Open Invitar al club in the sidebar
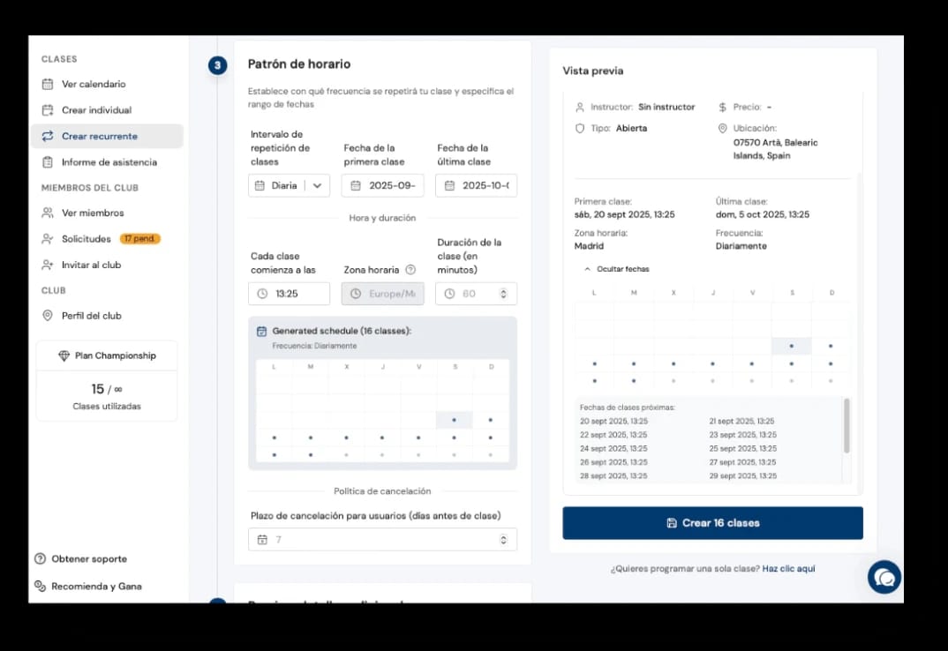 click(x=91, y=265)
